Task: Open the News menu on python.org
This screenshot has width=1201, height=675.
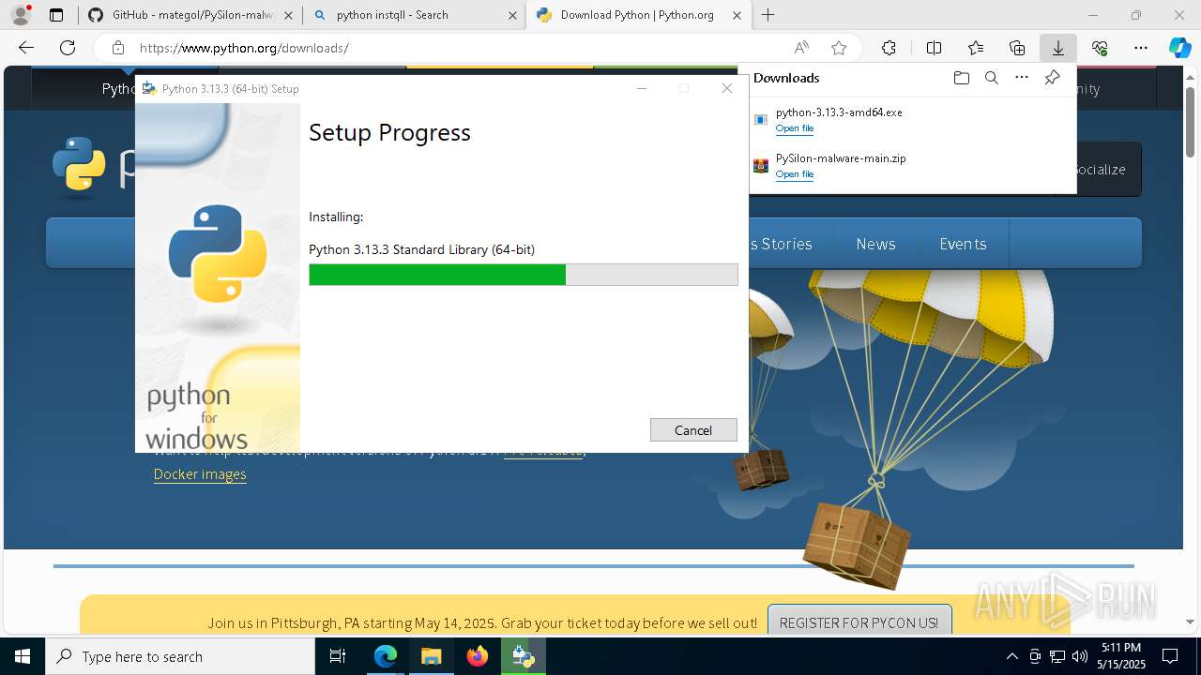Action: point(875,244)
